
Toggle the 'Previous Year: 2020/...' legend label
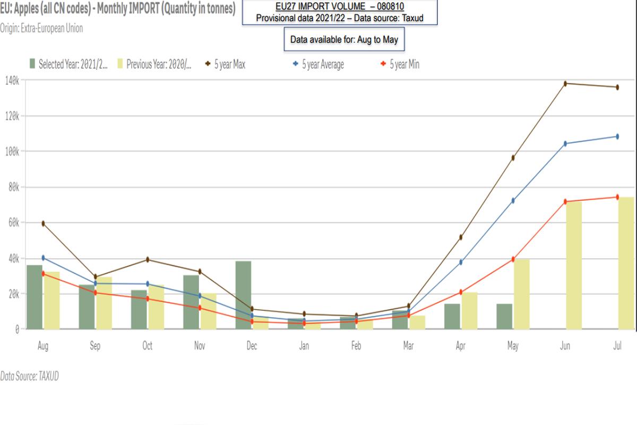click(159, 65)
